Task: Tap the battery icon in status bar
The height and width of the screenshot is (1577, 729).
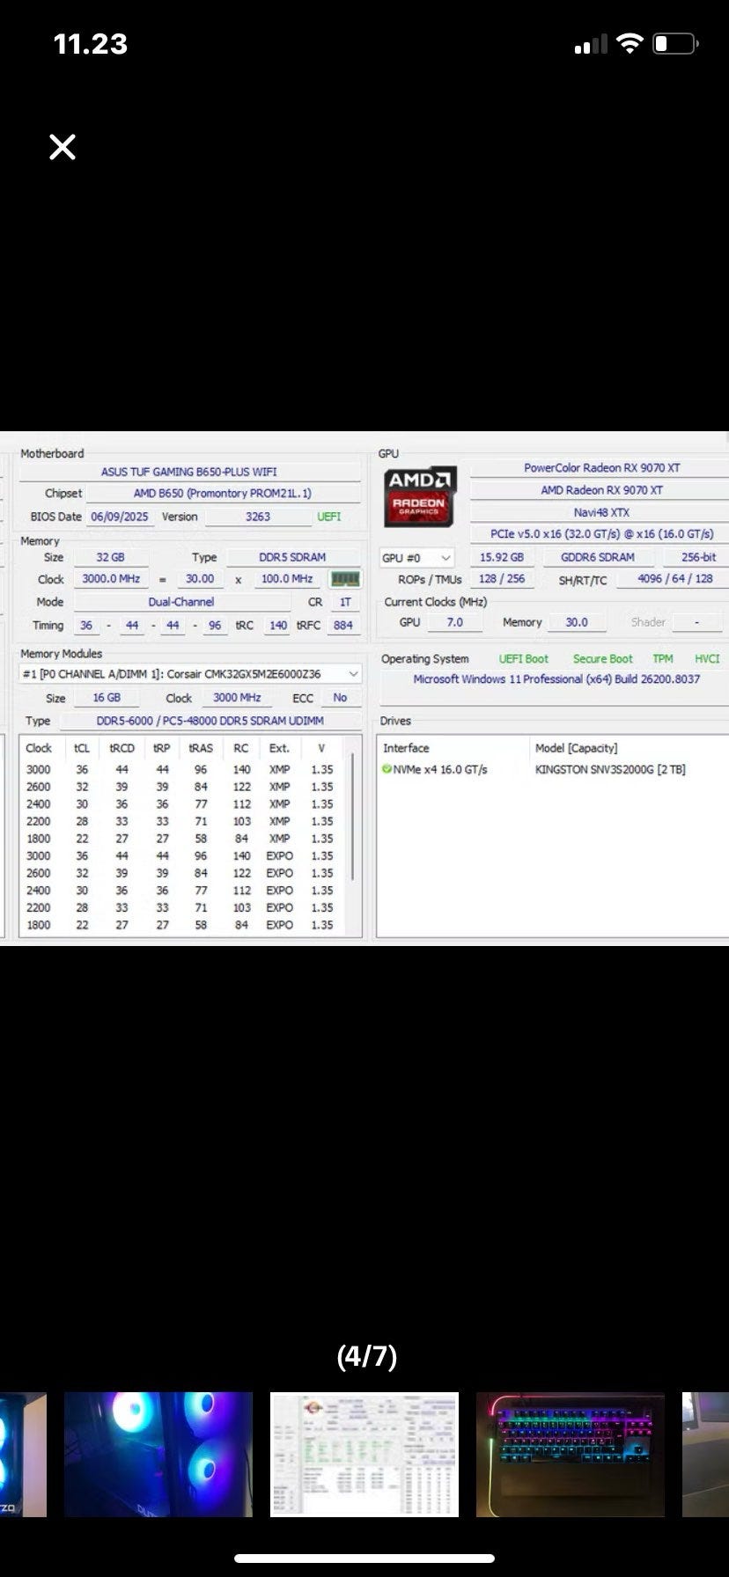Action: (675, 43)
